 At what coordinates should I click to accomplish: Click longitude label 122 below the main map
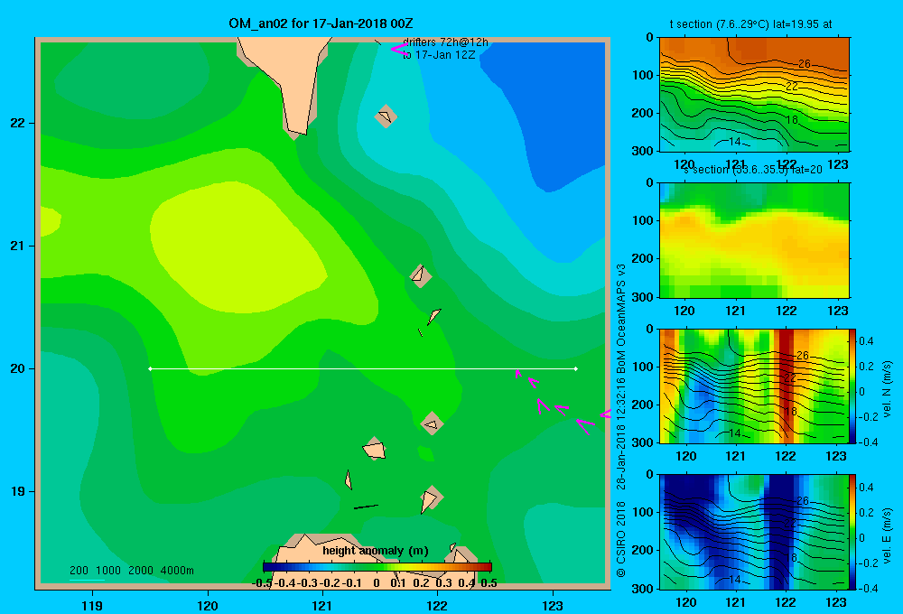438,605
